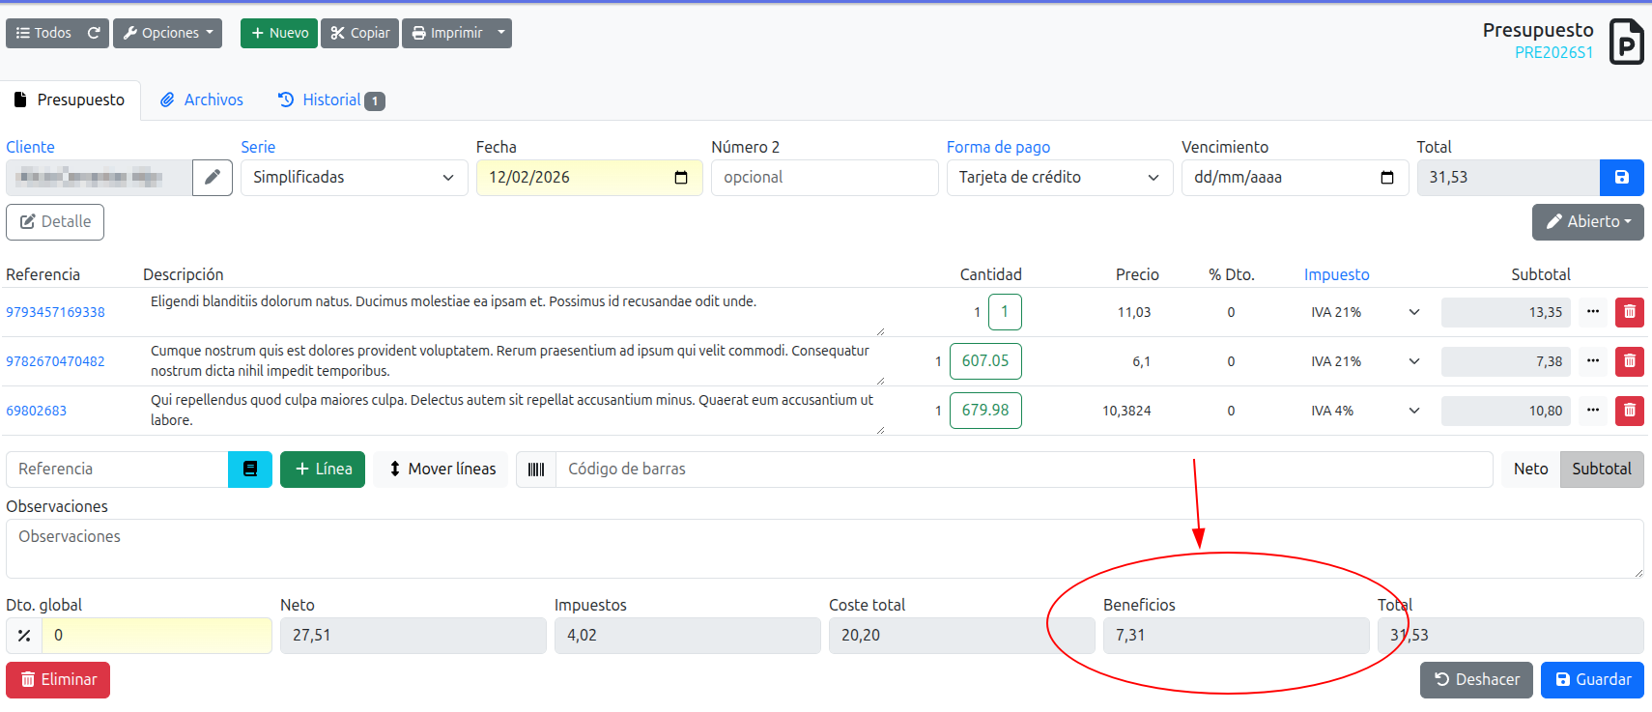The height and width of the screenshot is (712, 1652).
Task: Open the Historial tab
Action: pyautogui.click(x=330, y=100)
